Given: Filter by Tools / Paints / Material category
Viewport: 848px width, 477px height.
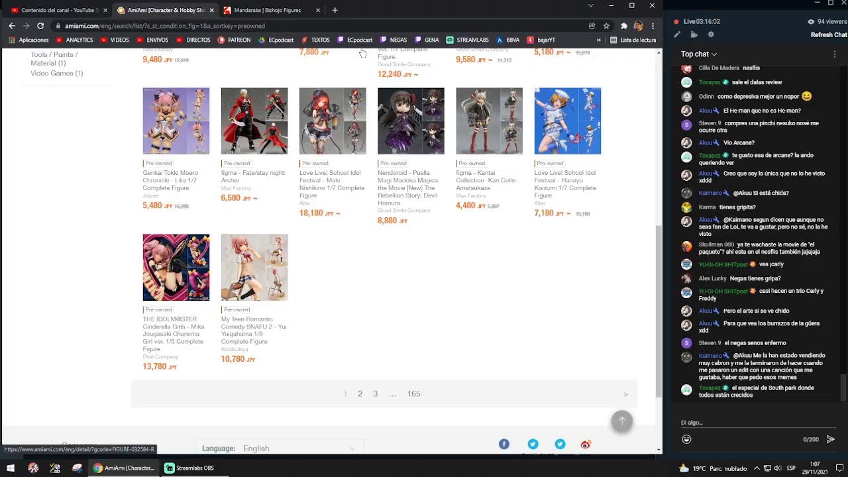Looking at the screenshot, I should 54,58.
